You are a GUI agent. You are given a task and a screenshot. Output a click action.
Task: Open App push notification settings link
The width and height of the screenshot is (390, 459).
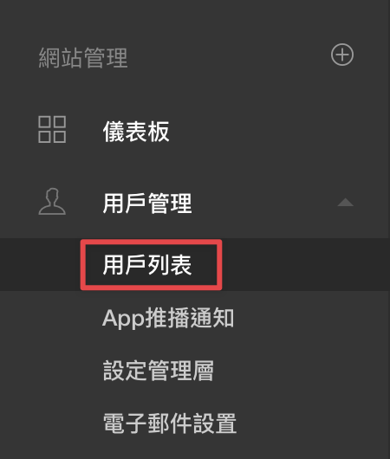click(168, 318)
